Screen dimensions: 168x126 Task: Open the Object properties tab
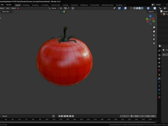159,75
